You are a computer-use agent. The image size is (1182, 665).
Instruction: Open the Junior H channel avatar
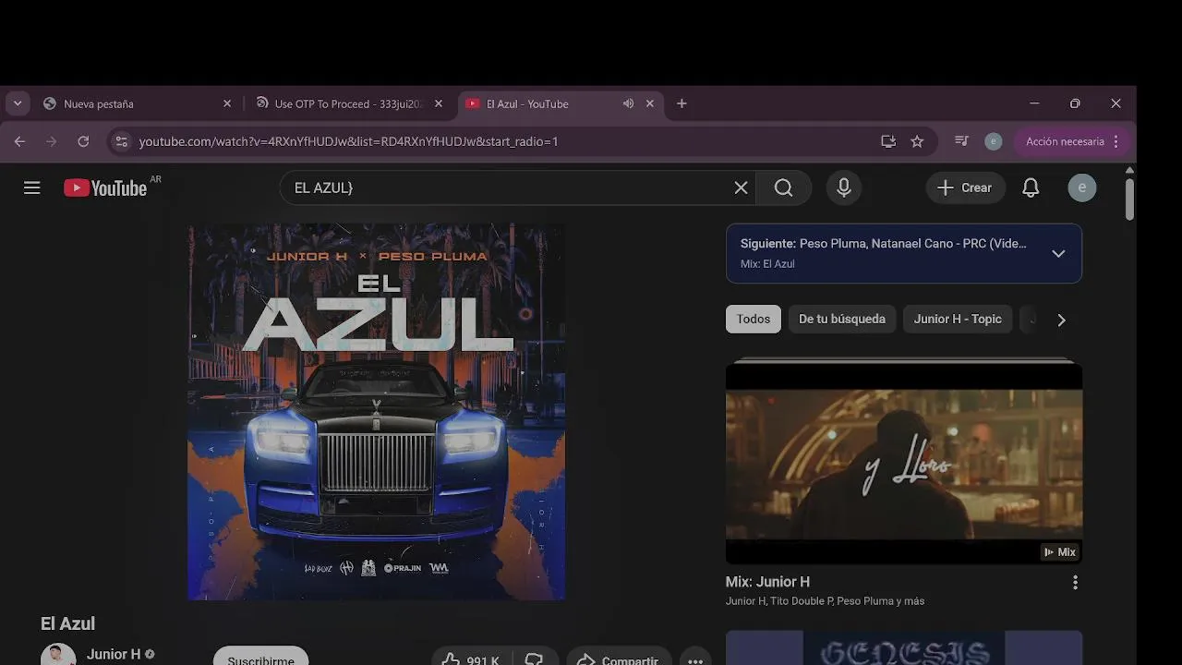[58, 654]
